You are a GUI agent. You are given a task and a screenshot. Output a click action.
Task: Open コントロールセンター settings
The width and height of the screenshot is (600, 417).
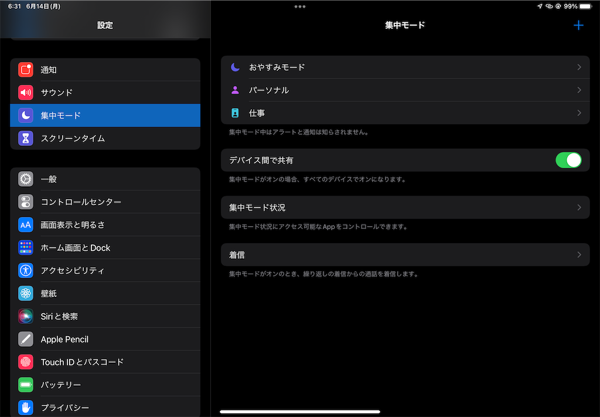point(105,202)
